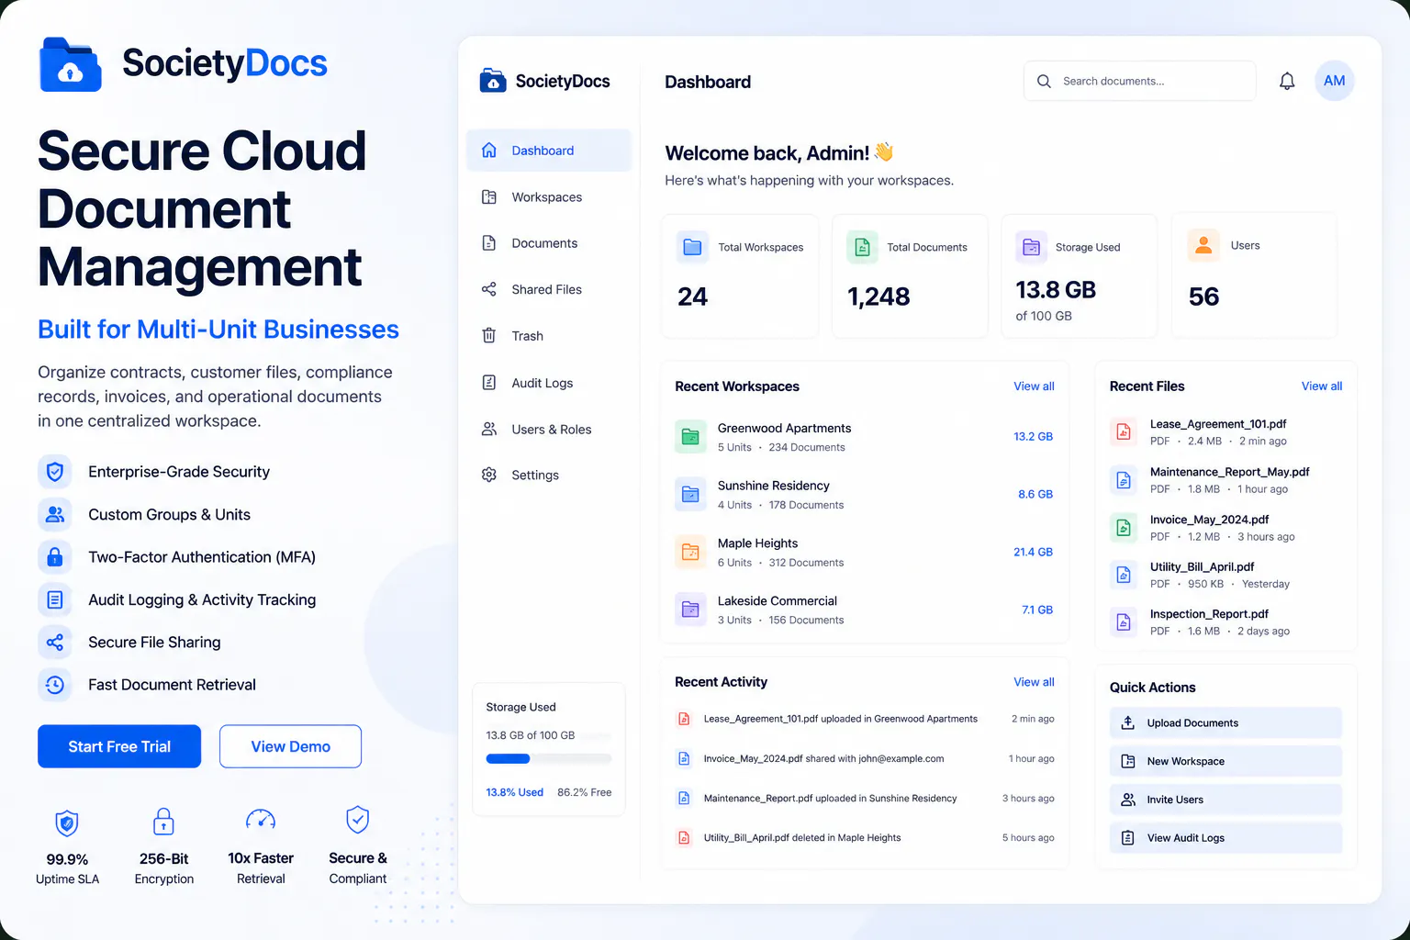
Task: Click the 13.8% Used storage label
Action: tap(514, 792)
